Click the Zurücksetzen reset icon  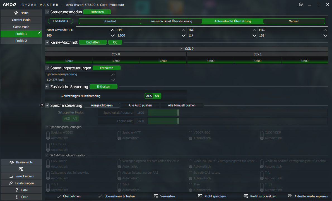coord(11,176)
